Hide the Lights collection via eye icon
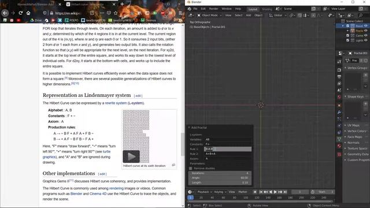 coord(366,40)
